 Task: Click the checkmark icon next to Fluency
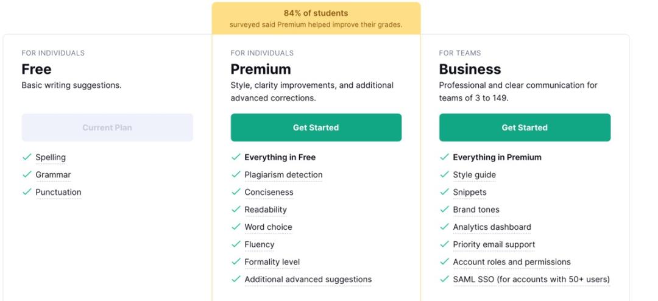click(x=236, y=244)
